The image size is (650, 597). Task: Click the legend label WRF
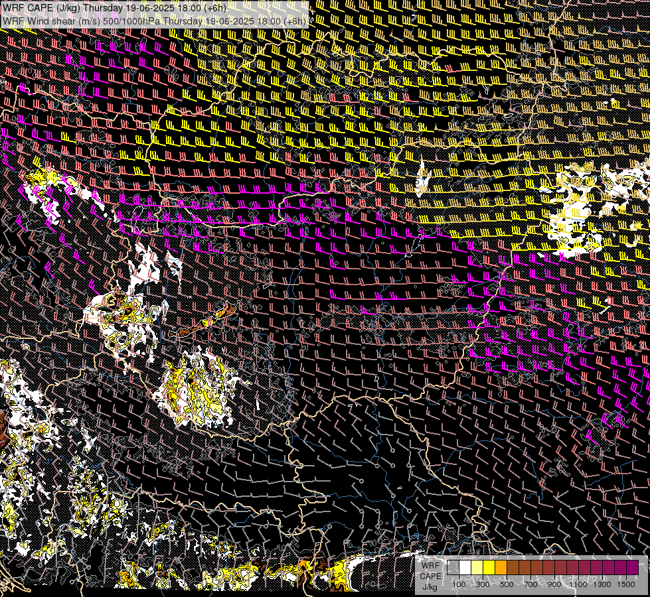(x=431, y=566)
